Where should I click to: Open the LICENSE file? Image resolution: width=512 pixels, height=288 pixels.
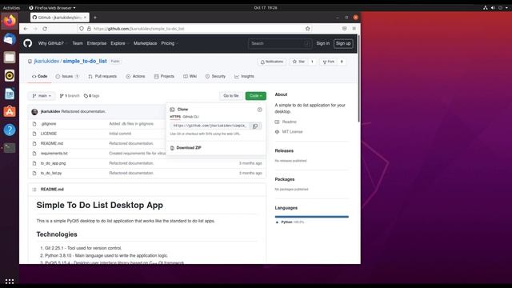pos(49,134)
